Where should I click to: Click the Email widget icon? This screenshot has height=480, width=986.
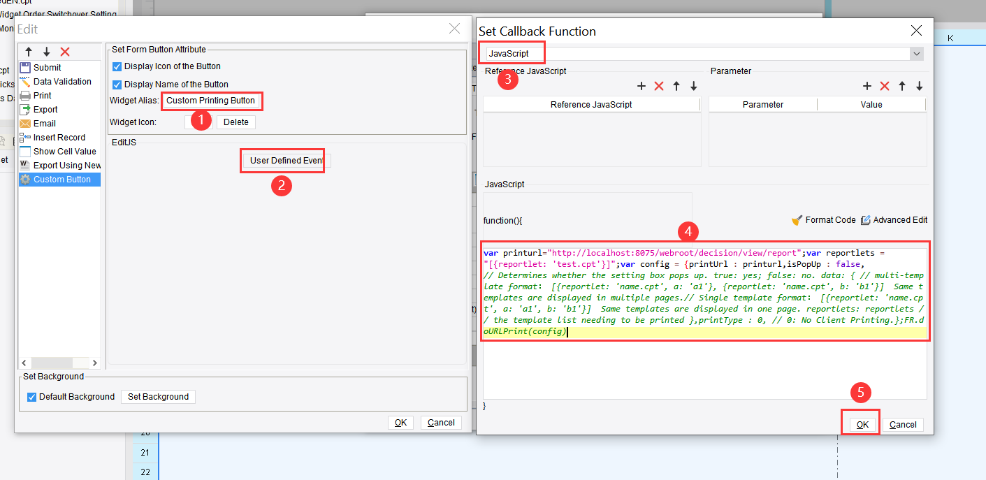[x=25, y=123]
